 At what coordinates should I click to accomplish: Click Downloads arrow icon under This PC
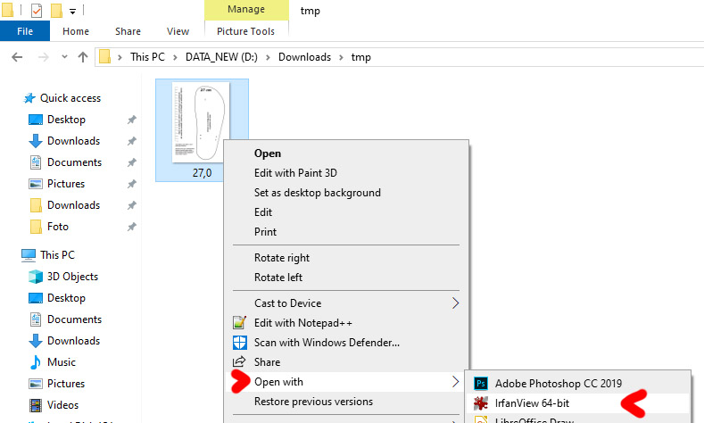point(36,341)
